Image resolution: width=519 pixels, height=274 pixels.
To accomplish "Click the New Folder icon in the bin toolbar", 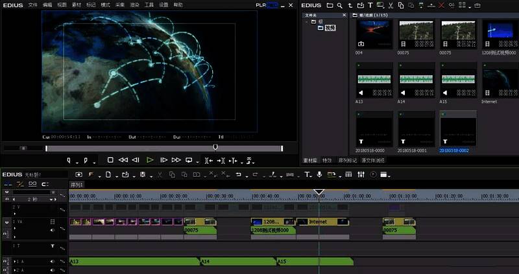I will coord(330,5).
